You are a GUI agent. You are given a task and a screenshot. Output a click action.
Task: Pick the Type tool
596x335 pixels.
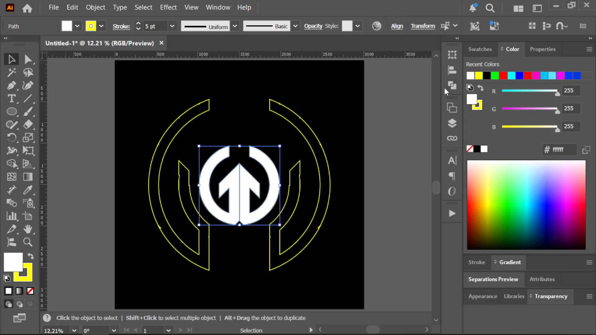pyautogui.click(x=11, y=99)
